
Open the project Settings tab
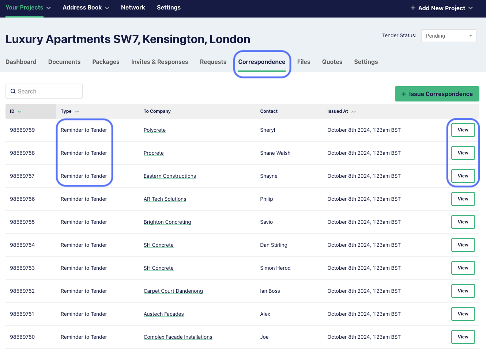(366, 62)
